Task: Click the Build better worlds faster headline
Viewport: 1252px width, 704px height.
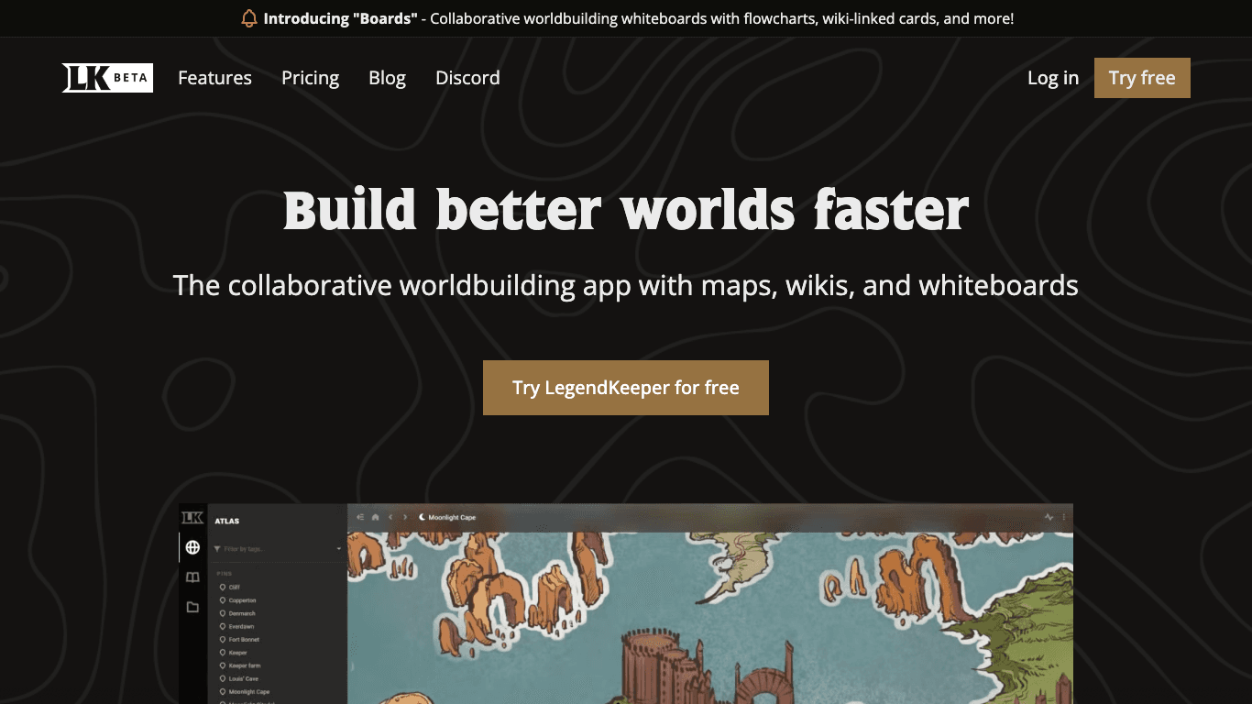Action: pos(626,210)
